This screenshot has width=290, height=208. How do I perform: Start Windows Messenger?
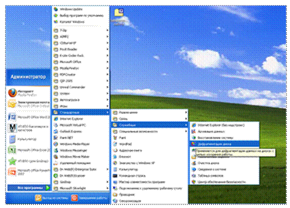80,150
